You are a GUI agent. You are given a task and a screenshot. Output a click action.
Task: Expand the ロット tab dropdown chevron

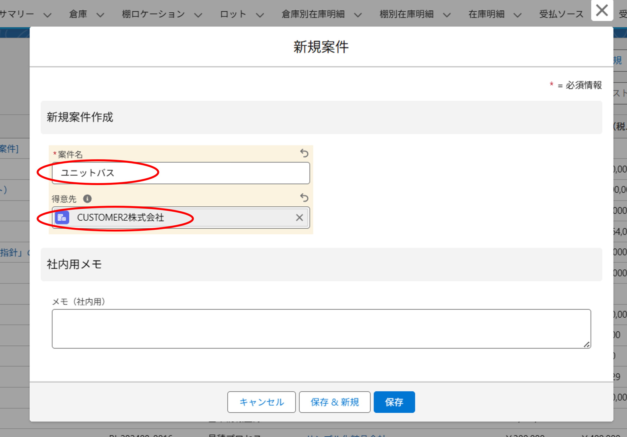(260, 15)
